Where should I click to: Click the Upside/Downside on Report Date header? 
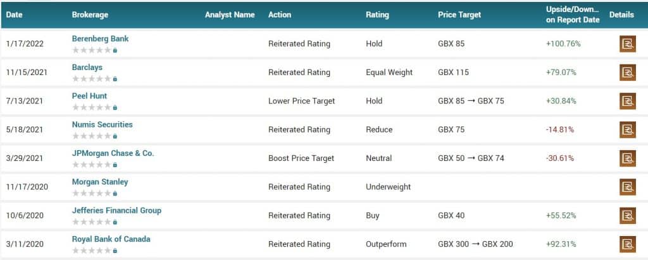click(x=572, y=15)
